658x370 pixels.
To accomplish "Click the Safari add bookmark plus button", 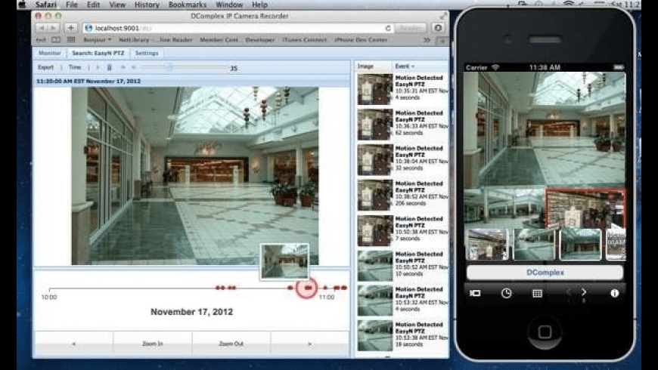I will coord(71,27).
